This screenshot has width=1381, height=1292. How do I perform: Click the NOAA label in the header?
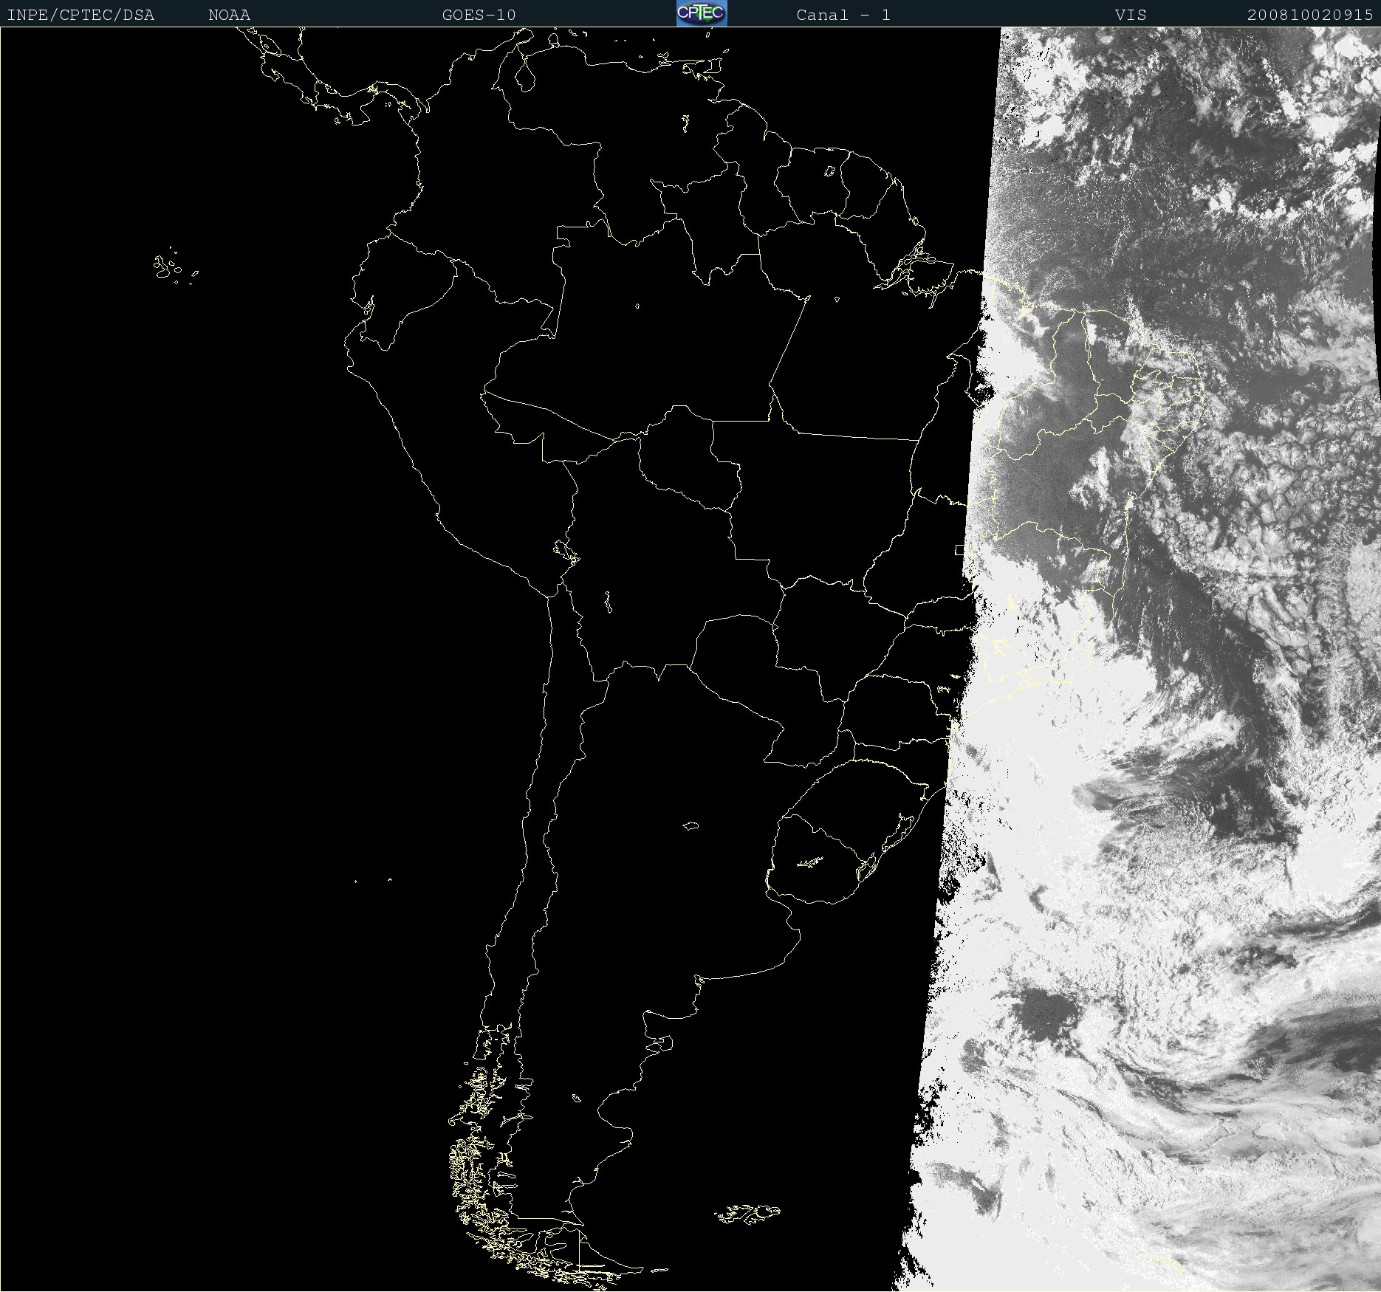[230, 15]
